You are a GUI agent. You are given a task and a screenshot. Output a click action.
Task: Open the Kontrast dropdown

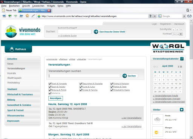point(177,34)
